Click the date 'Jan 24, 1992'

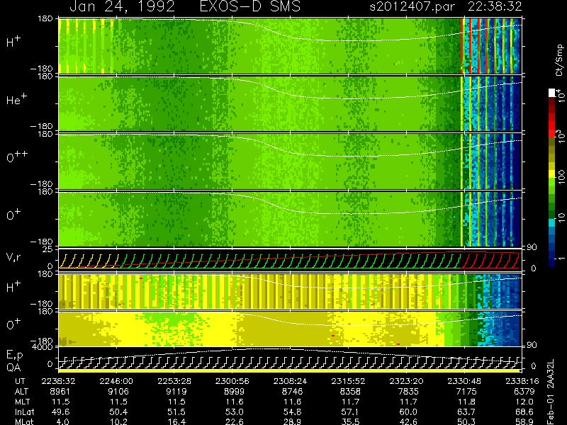point(123,7)
